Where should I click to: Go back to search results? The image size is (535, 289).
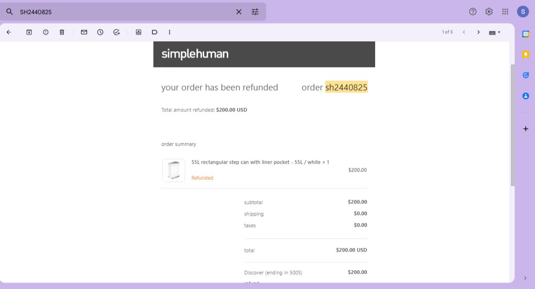pos(9,32)
